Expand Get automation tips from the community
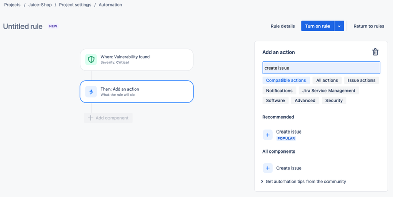 [304, 182]
